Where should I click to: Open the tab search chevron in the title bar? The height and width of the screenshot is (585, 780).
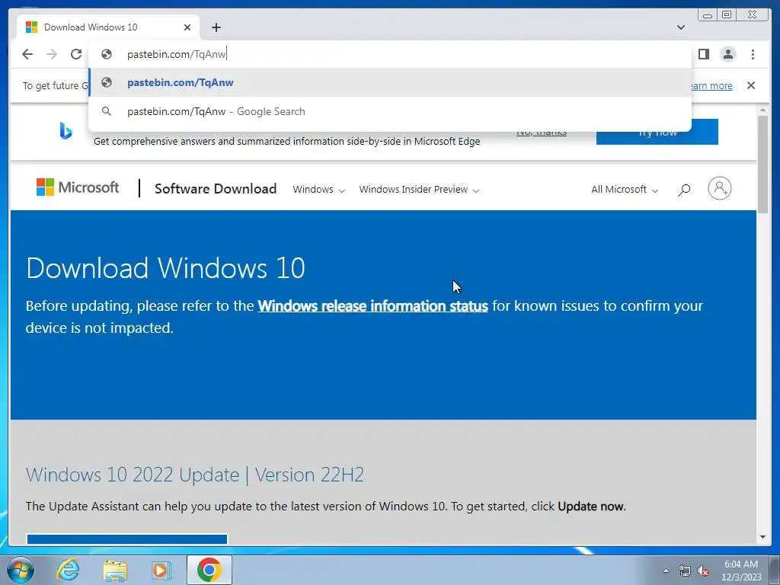[681, 27]
